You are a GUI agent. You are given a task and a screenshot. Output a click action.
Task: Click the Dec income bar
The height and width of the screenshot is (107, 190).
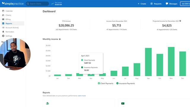point(183,64)
